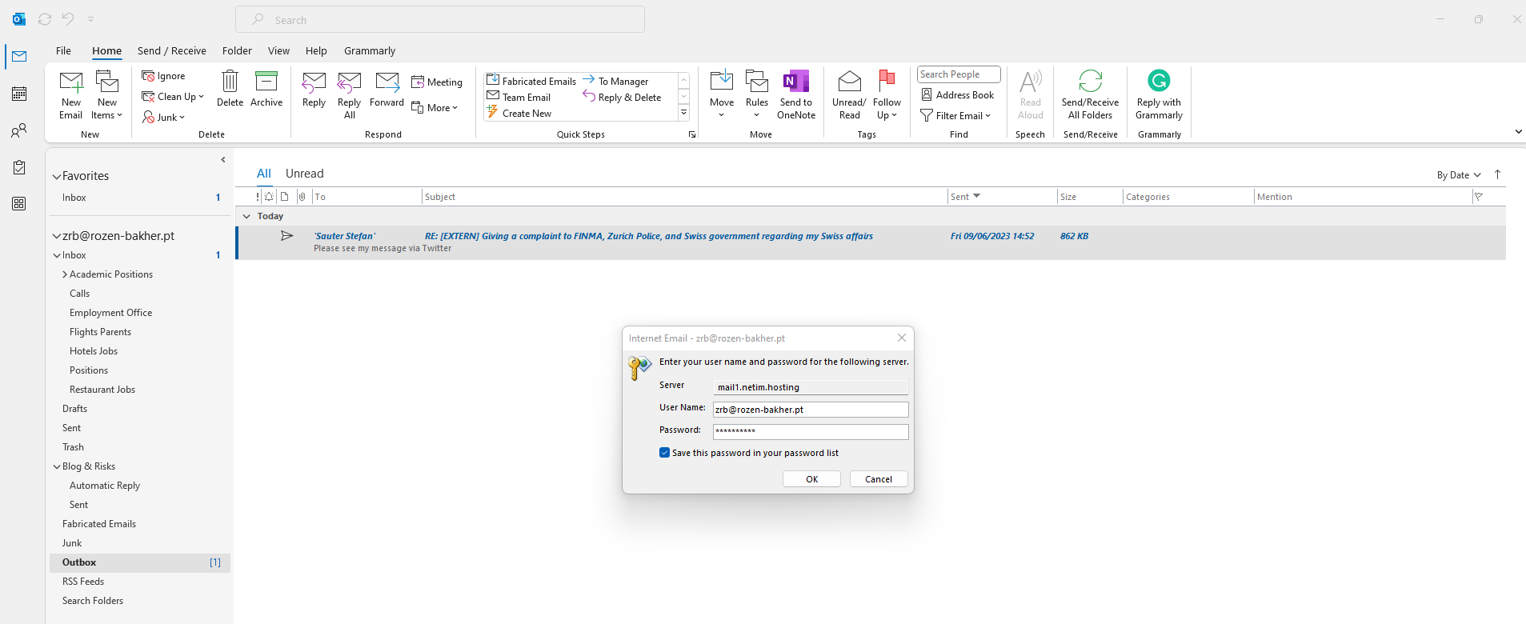Screen dimensions: 1526x624
Task: Open the Calendar view in the sidebar
Action: [x=19, y=94]
